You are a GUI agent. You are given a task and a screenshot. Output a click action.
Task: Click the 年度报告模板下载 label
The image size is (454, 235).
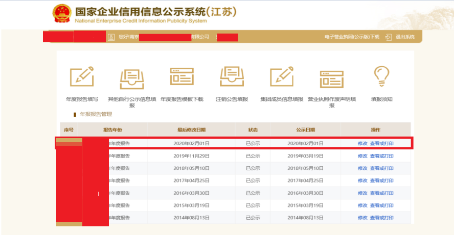(x=182, y=99)
